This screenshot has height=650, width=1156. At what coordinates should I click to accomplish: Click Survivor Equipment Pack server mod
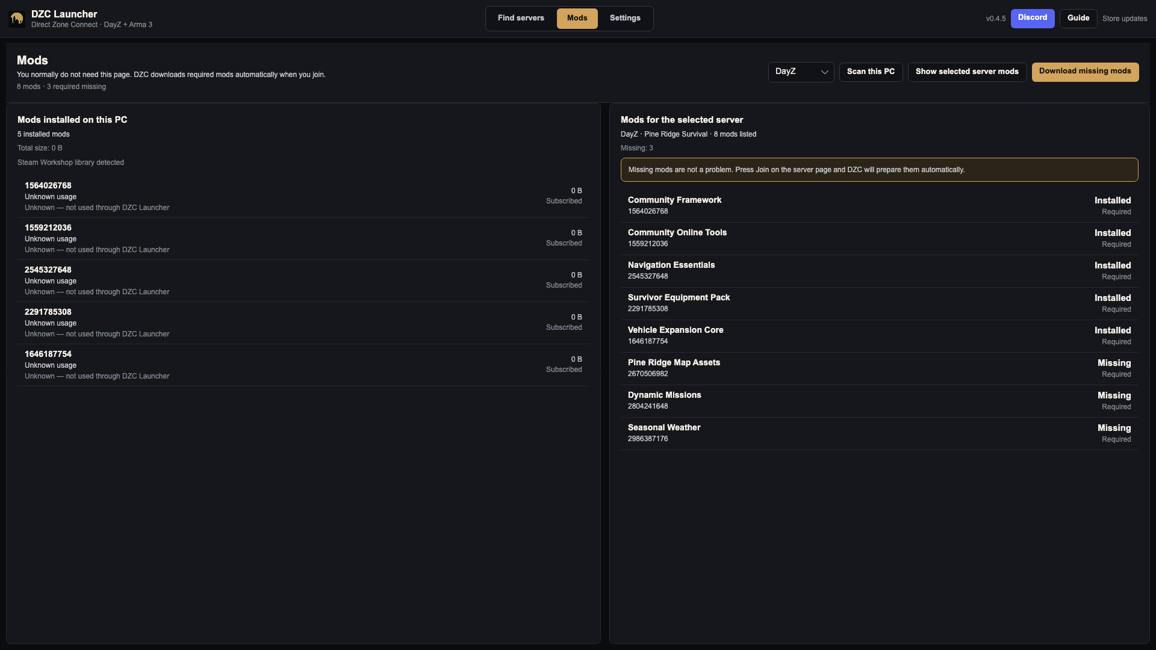879,303
